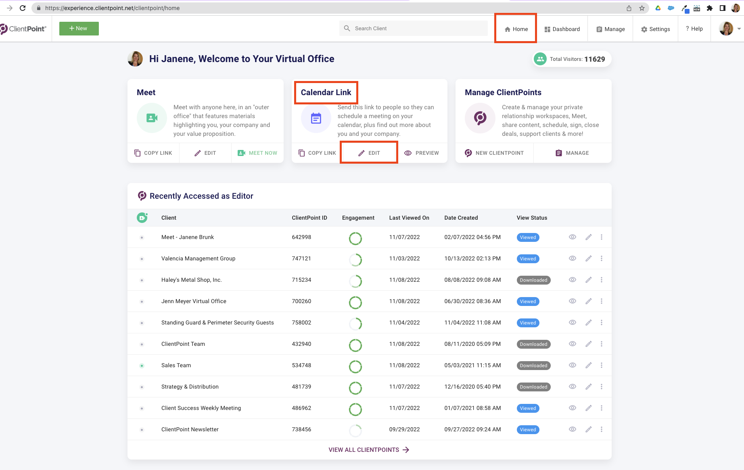744x470 pixels.
Task: Edit the ClientPoint Newsletter row
Action: (x=589, y=429)
